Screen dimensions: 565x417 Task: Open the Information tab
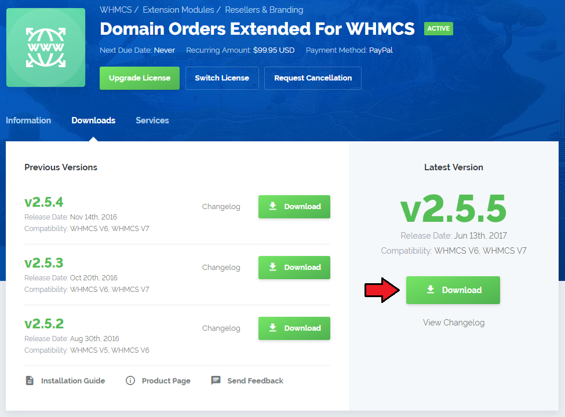click(28, 120)
